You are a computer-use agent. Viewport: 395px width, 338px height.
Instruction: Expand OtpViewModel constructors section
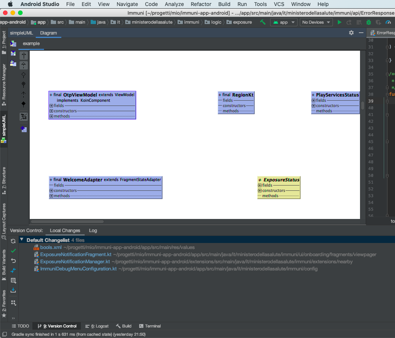pyautogui.click(x=52, y=111)
